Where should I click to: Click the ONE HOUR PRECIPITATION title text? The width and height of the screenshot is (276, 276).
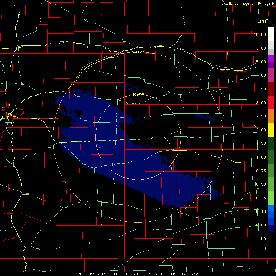[108, 274]
